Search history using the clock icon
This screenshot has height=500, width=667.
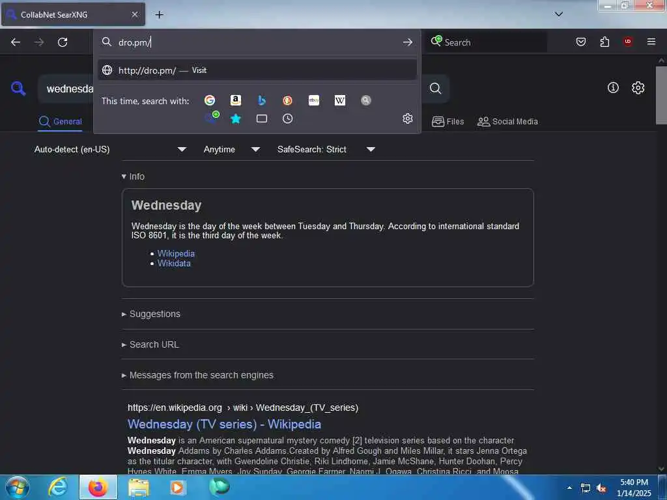287,118
